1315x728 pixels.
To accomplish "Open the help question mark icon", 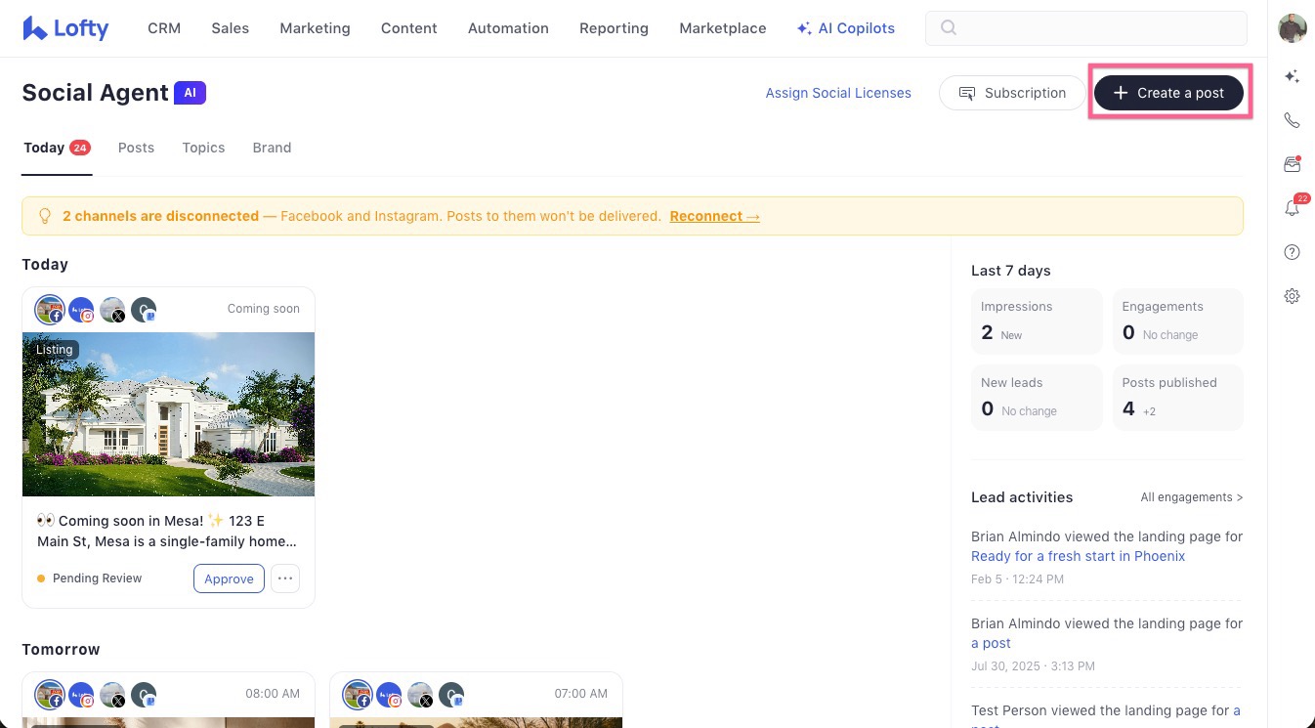I will [x=1292, y=252].
